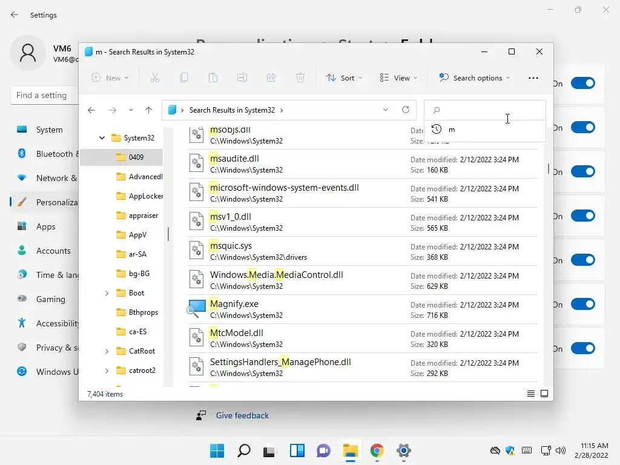
Task: Select MtcModel.dll search result
Action: click(362, 338)
